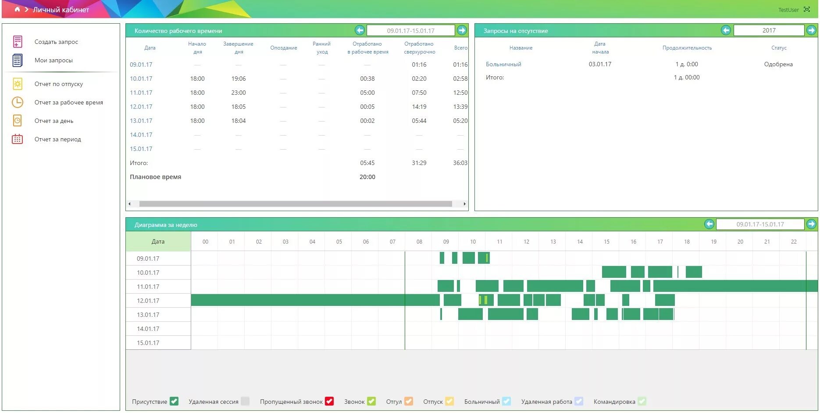820x413 pixels.
Task: Click Личный кабинет breadcrumb
Action: tap(61, 9)
